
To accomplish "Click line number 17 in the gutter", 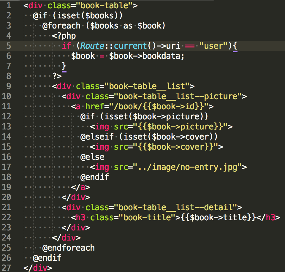I will (x=7, y=167).
